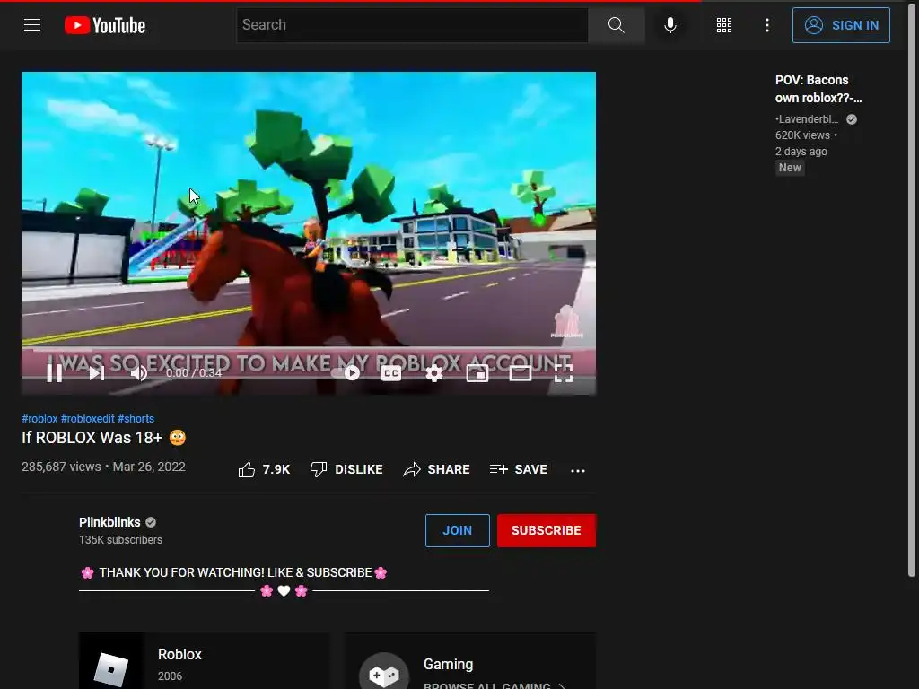The height and width of the screenshot is (689, 919).
Task: Click the '285,687 views' text
Action: click(61, 467)
